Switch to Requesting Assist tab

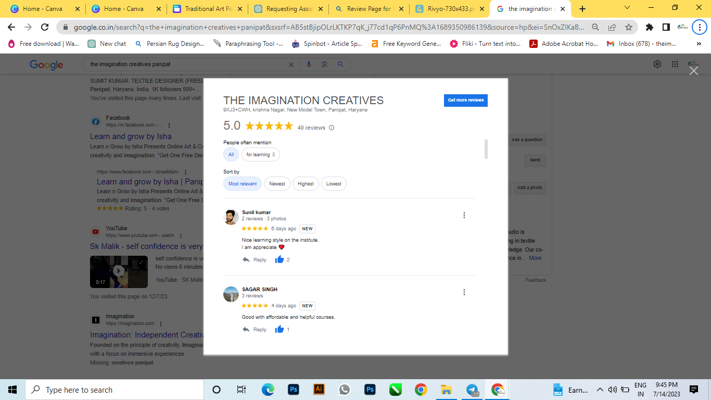[x=288, y=9]
